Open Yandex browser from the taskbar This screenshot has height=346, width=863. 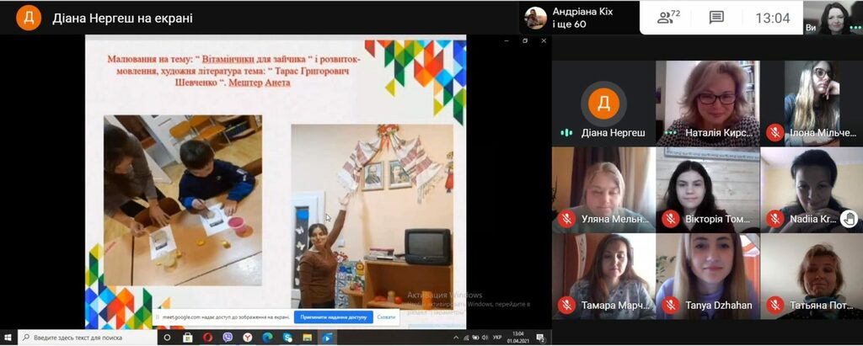(248, 338)
